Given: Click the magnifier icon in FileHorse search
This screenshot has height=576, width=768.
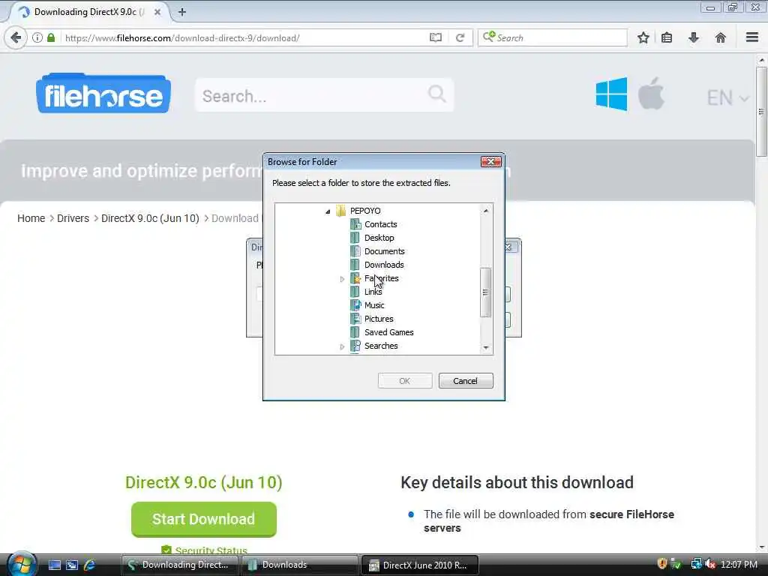Looking at the screenshot, I should click(437, 94).
